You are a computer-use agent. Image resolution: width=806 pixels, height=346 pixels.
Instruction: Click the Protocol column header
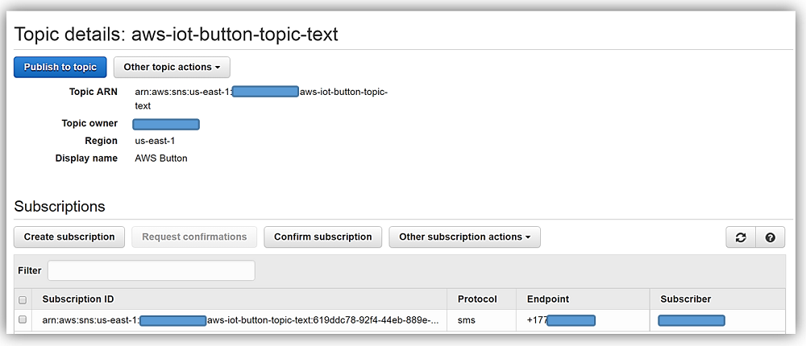point(477,299)
